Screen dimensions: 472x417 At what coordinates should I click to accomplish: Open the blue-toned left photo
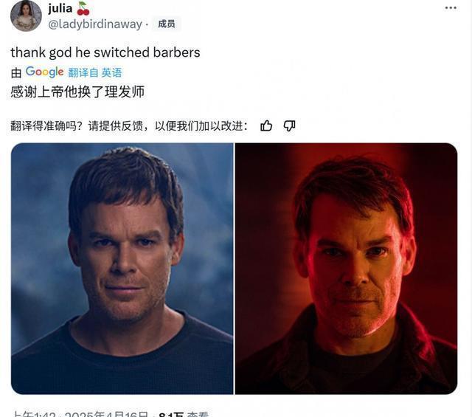122,269
